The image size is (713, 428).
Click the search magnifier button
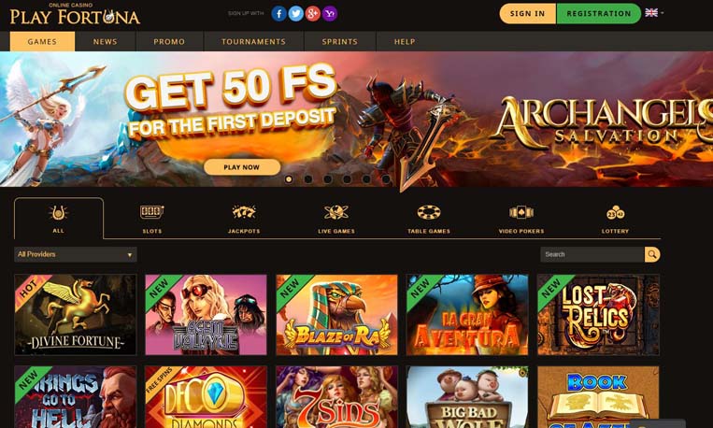[x=652, y=254]
